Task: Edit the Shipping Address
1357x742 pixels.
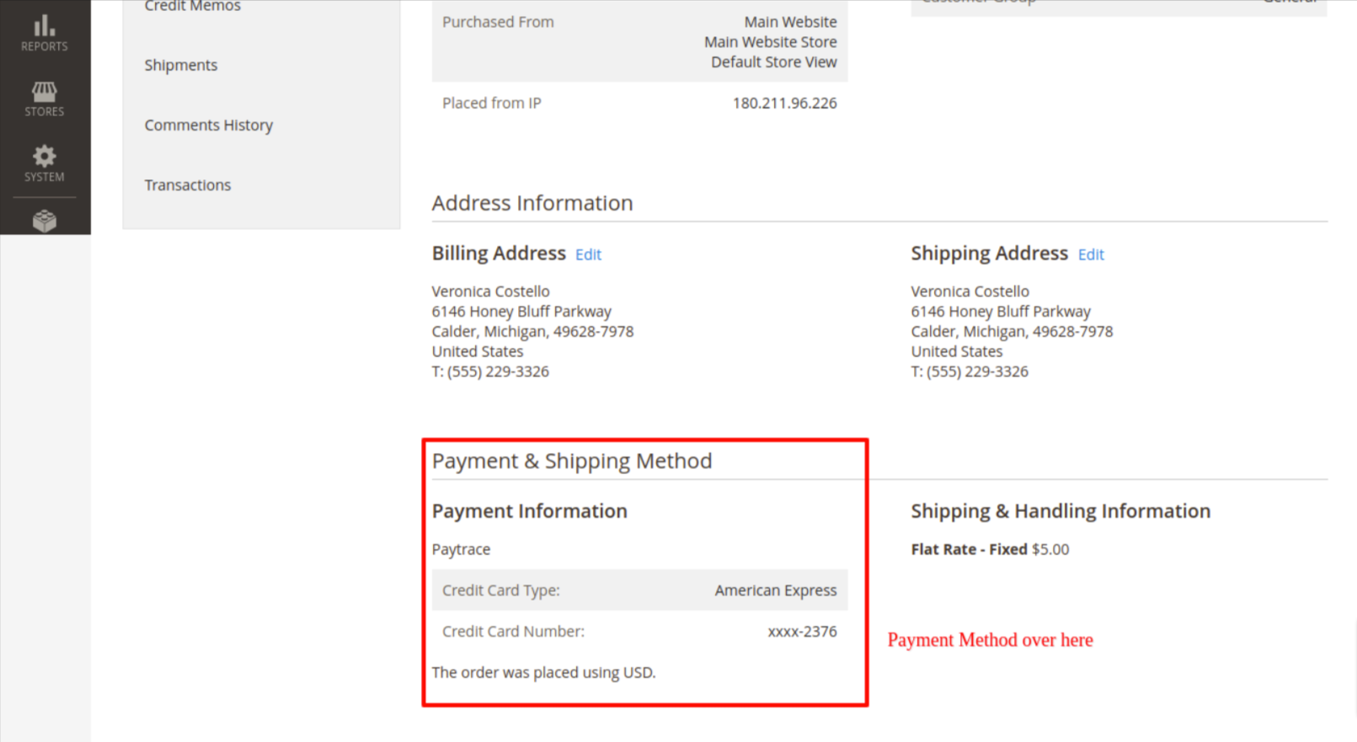Action: coord(1091,254)
